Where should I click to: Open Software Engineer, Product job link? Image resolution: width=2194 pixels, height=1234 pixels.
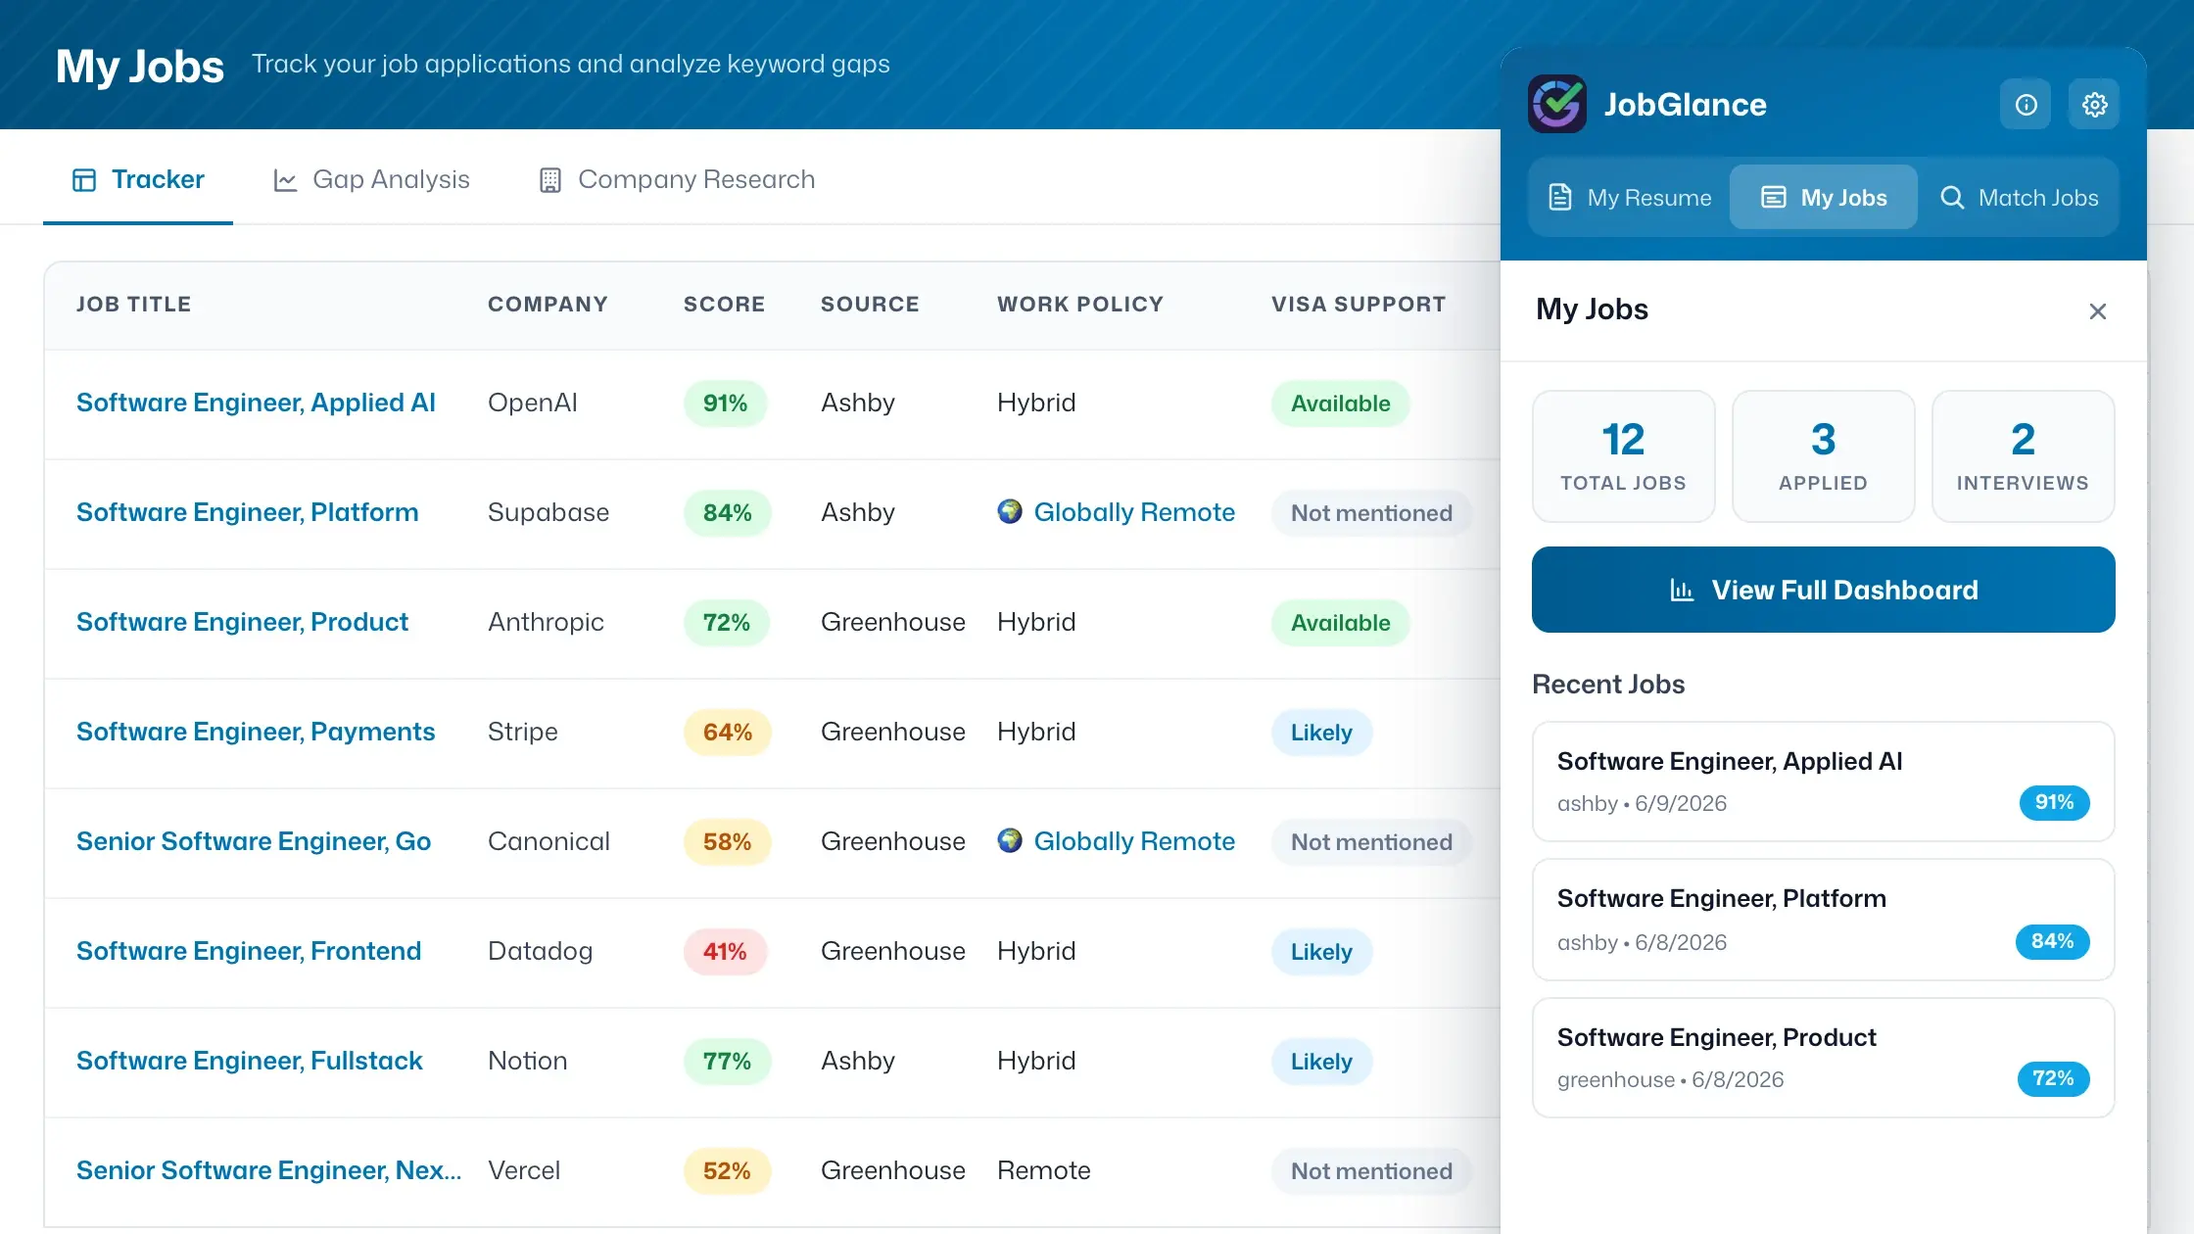(x=242, y=622)
